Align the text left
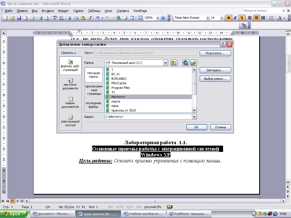Screen dimensions: 291x218 pyautogui.click(x=250, y=18)
